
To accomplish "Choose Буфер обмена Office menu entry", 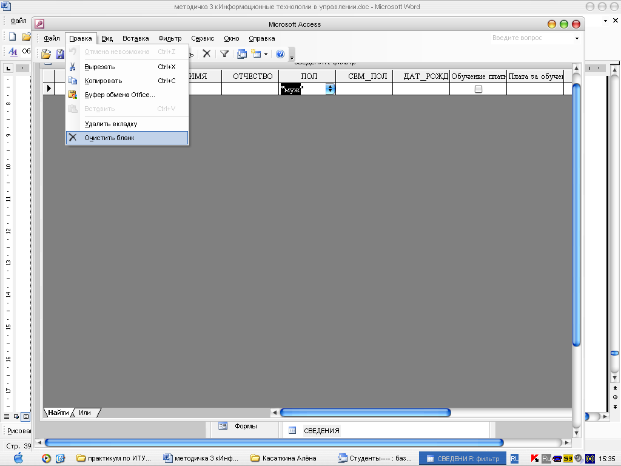I will coord(127,95).
